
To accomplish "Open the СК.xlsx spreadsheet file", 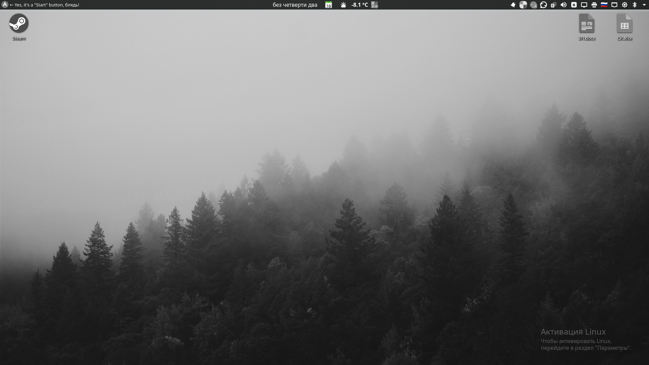I will [x=624, y=24].
